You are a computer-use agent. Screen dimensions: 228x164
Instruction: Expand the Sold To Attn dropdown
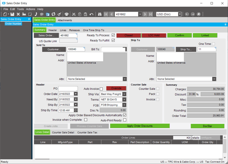(x=125, y=79)
